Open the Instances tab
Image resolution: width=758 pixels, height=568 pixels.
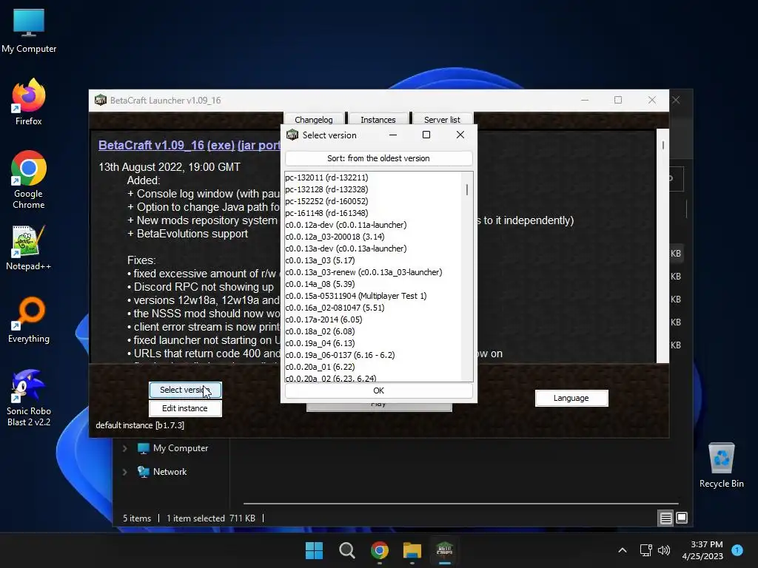(378, 119)
